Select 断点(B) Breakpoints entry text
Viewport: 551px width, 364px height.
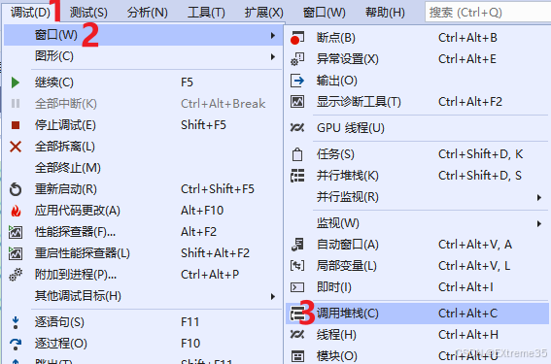(336, 38)
